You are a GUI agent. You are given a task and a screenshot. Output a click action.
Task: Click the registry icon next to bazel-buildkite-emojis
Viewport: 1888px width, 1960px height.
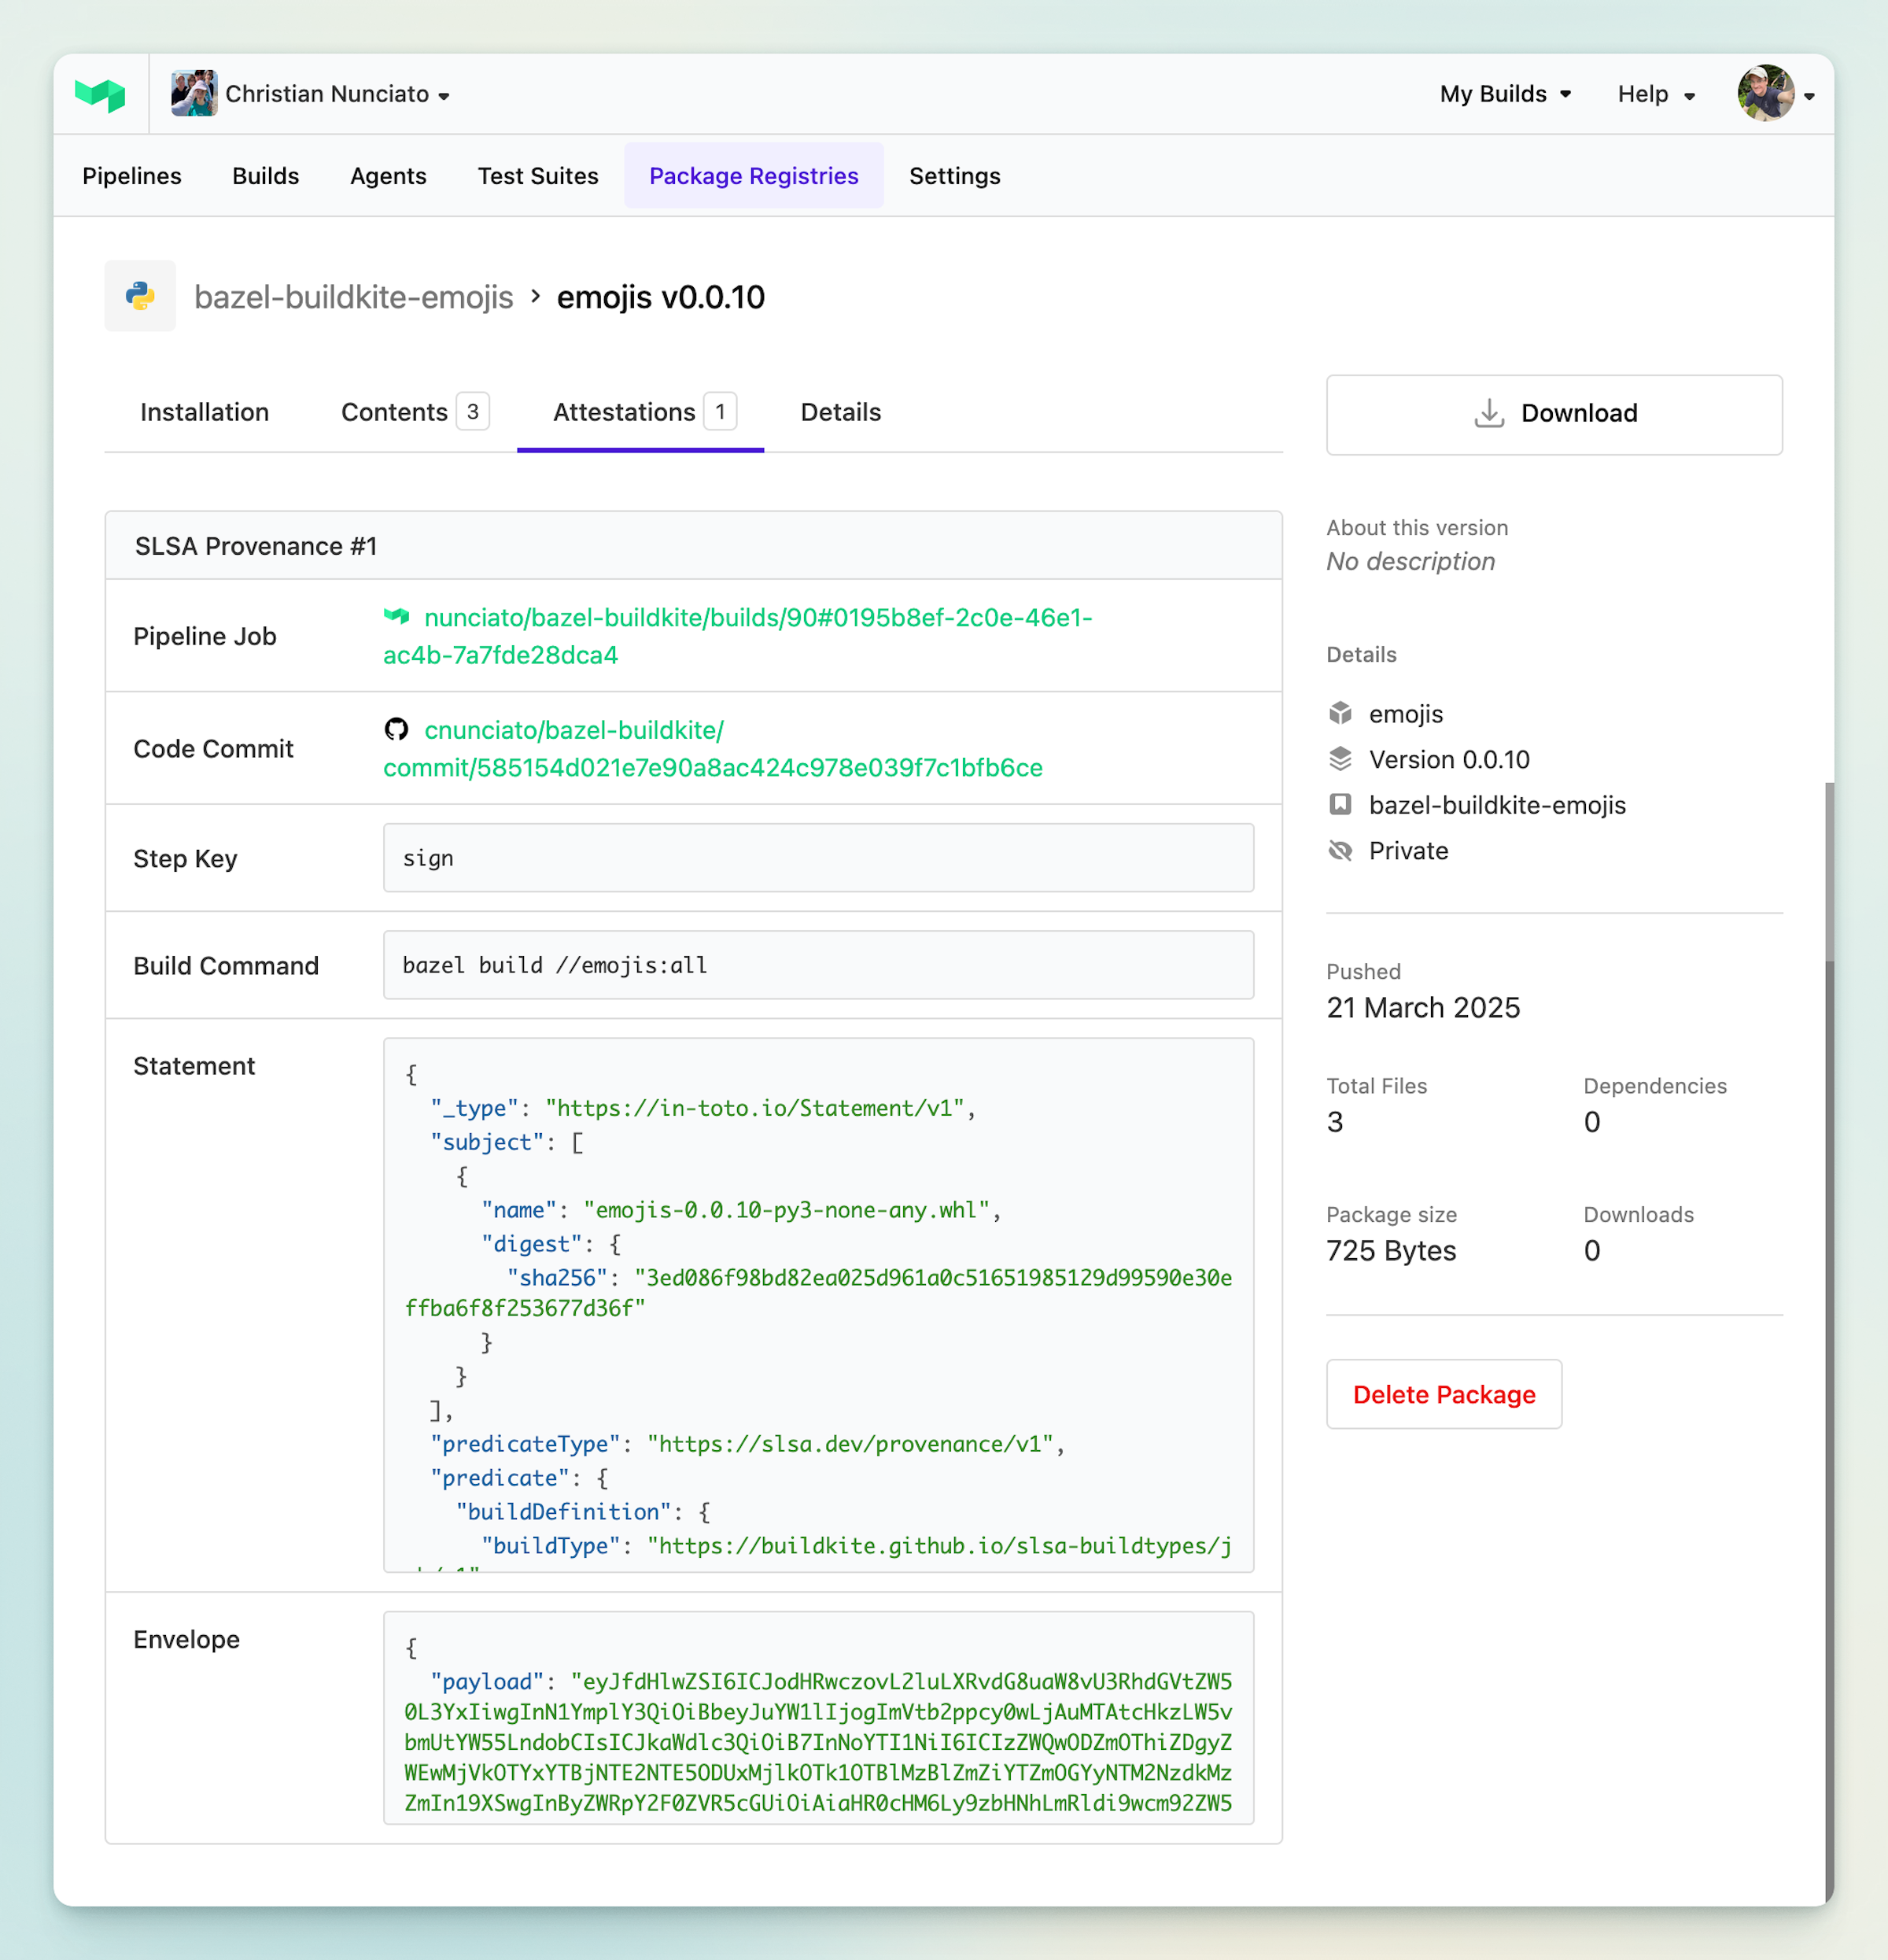click(1340, 805)
